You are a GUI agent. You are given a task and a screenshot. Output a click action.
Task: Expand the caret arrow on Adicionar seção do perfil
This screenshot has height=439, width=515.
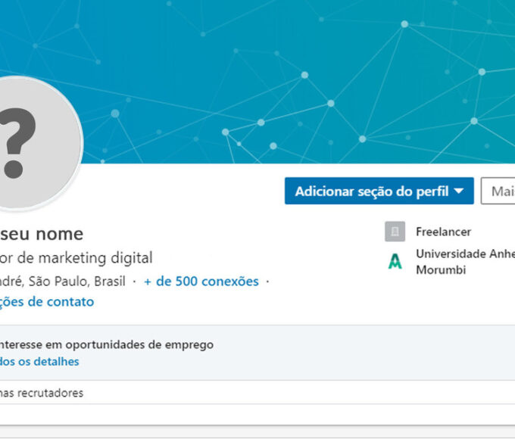tap(459, 191)
